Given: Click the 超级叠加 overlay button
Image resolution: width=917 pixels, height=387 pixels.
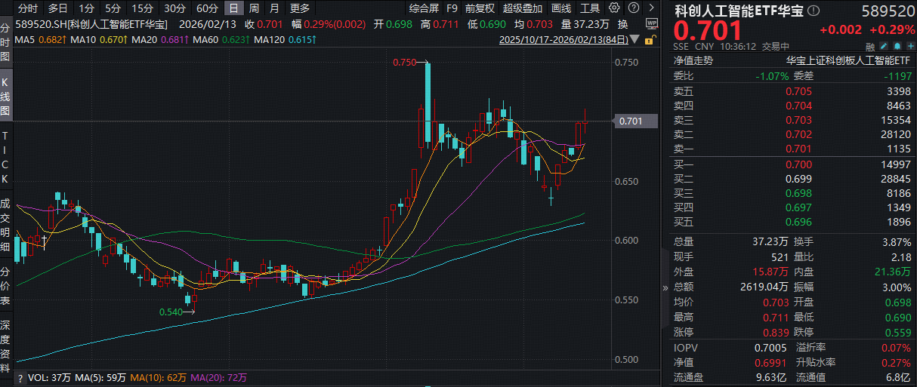Looking at the screenshot, I should pos(523,8).
